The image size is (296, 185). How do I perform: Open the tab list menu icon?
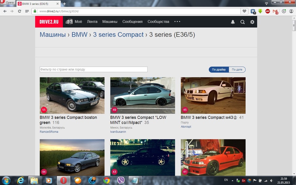(x=266, y=3)
